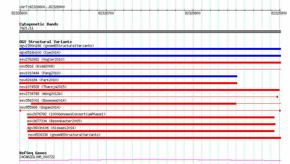The width and height of the screenshot is (290, 164).
Task: Open gene label CACNA2D1|NM_000722
Action: [x=37, y=157]
